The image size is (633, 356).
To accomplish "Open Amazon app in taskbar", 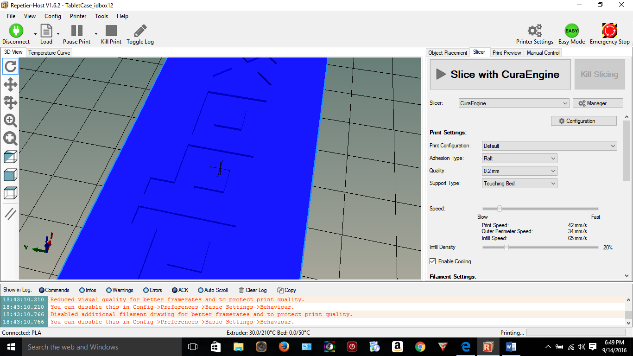I will [x=397, y=347].
